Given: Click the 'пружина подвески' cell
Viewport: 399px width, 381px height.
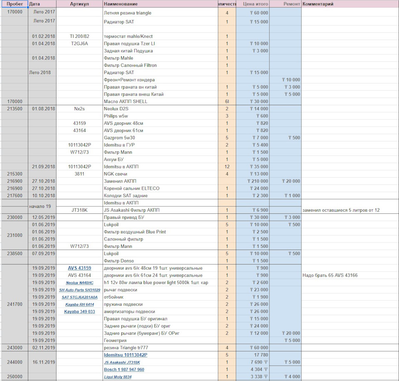Looking at the screenshot, I should click(x=160, y=304).
